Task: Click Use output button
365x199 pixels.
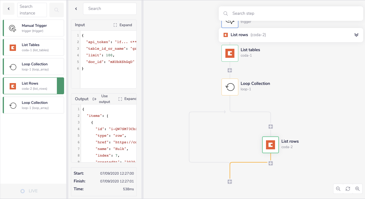Action: [x=101, y=99]
